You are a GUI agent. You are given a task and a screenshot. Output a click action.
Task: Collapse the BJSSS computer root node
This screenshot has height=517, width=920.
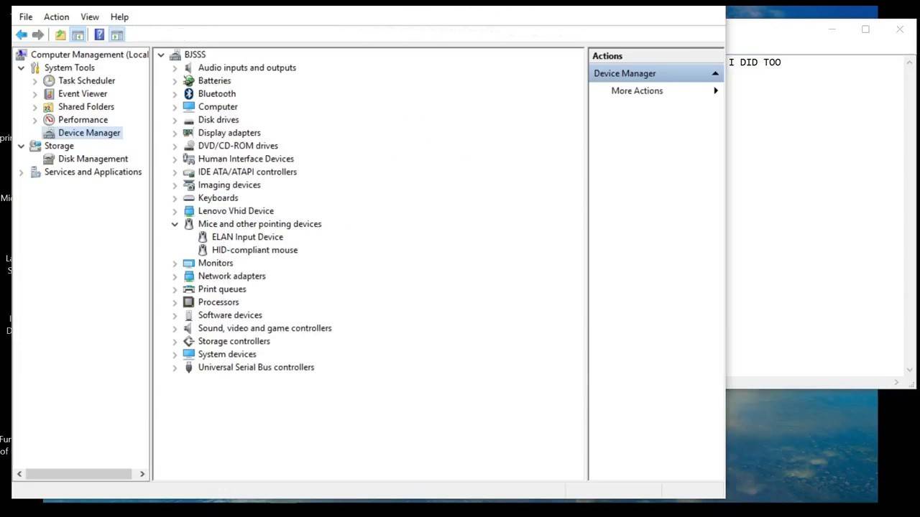(x=161, y=55)
